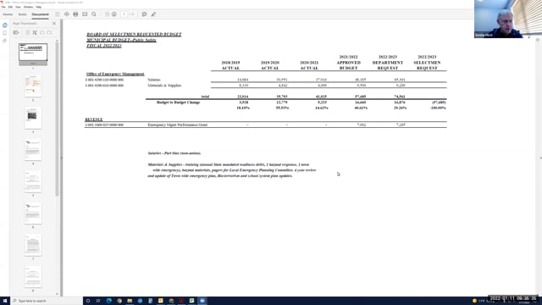Open the Windows Start menu
Screen dimensions: 542x305
click(5, 301)
